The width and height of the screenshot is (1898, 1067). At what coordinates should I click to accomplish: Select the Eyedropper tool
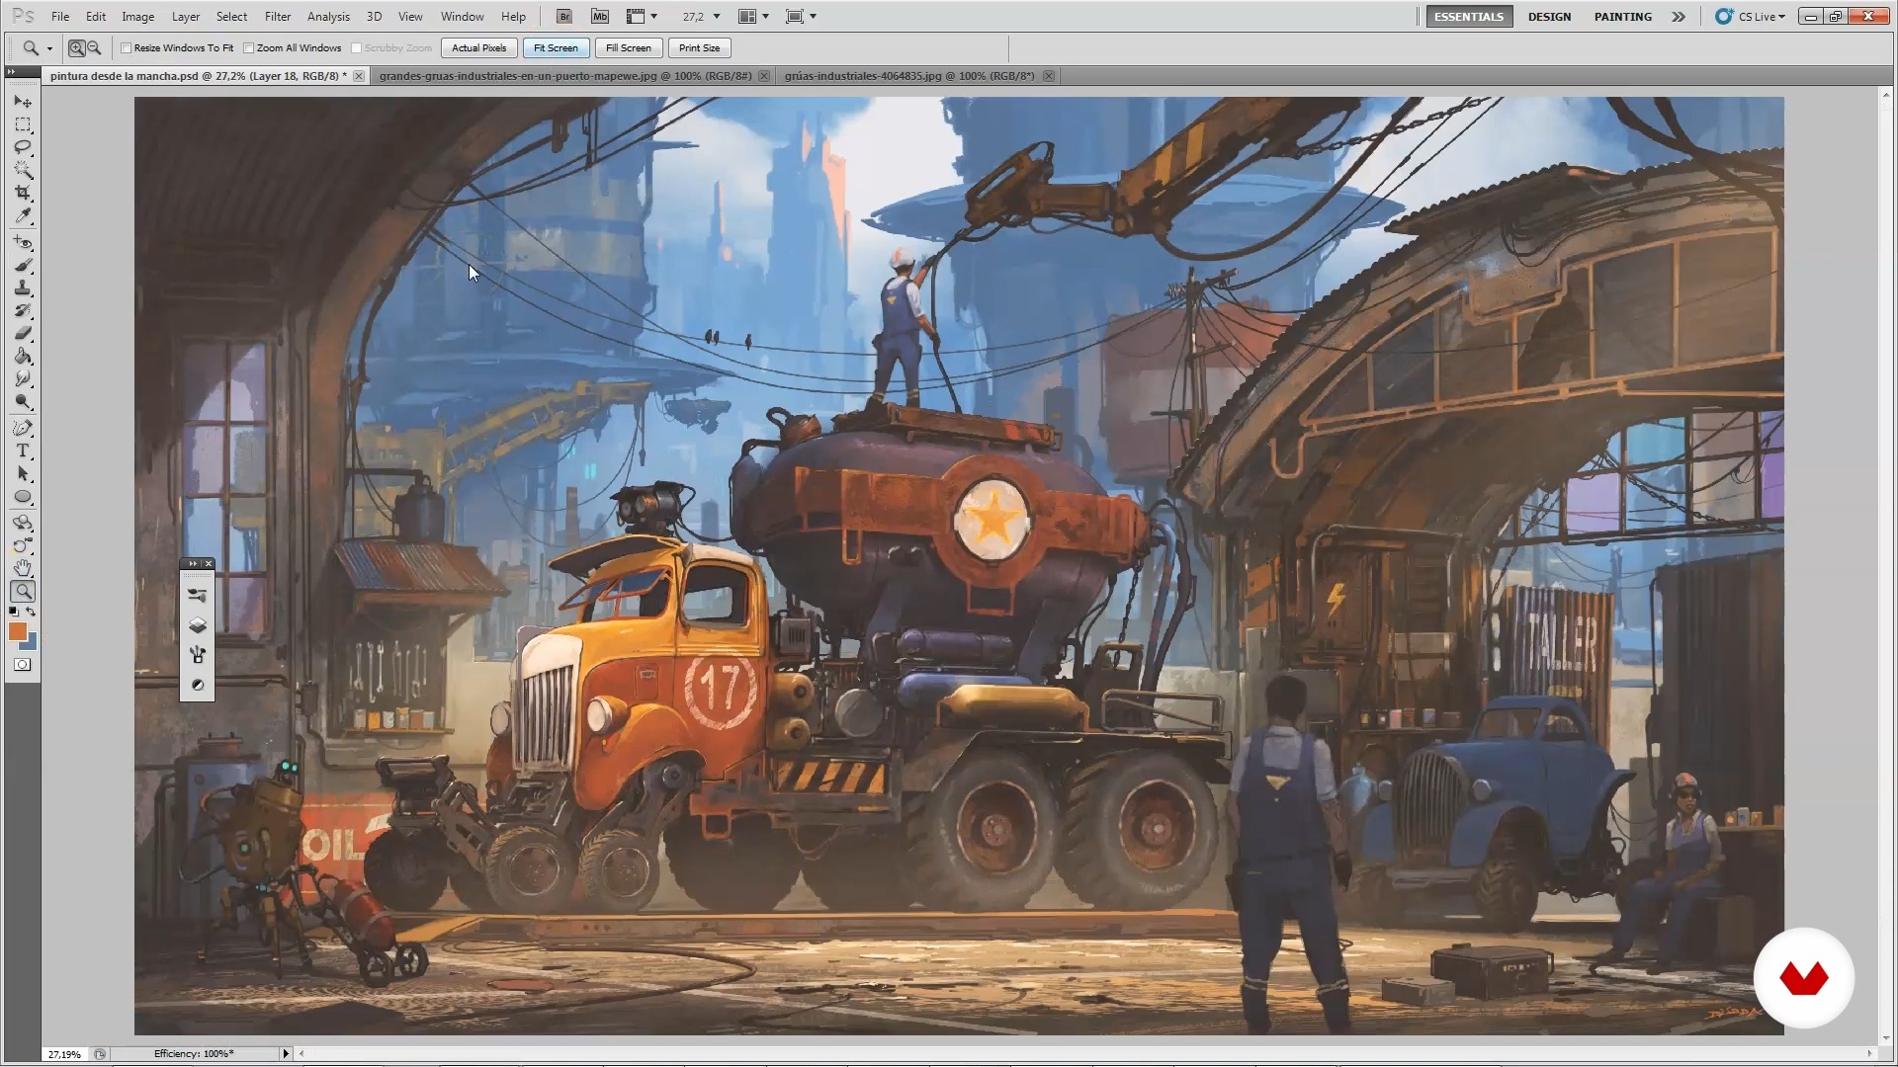[x=23, y=216]
